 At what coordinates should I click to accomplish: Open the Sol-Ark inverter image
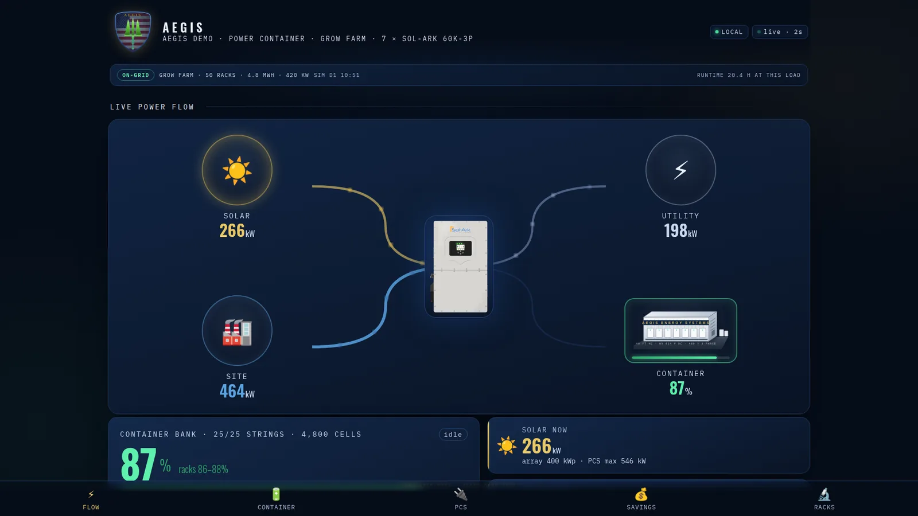(x=460, y=267)
